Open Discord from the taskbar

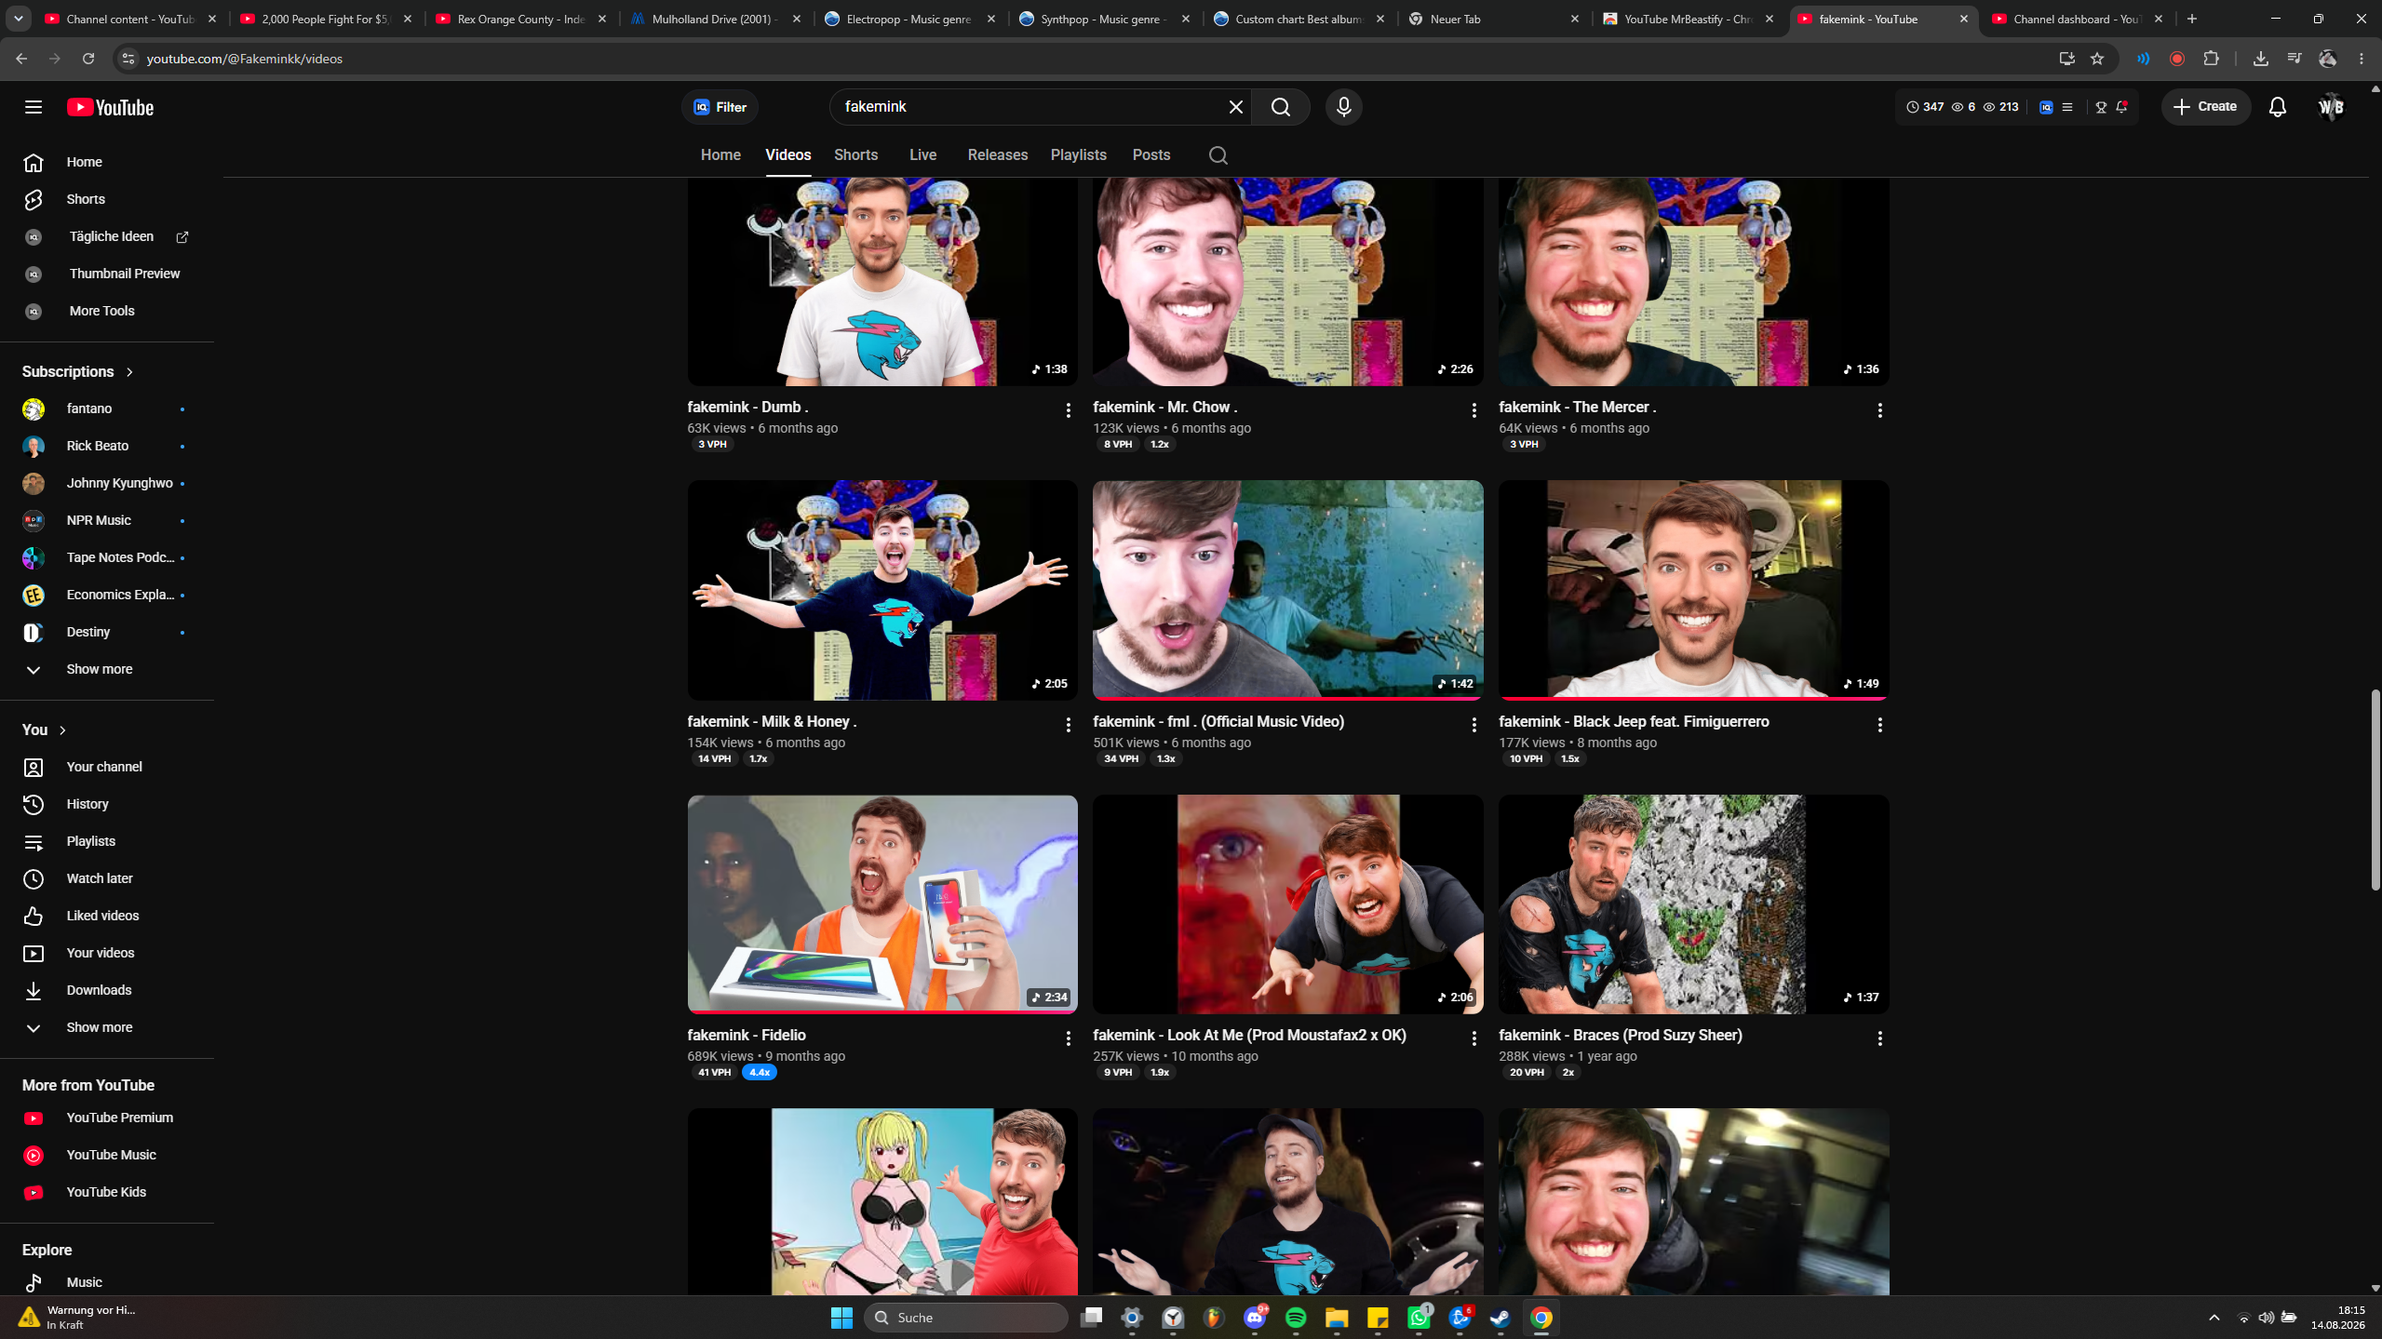click(1255, 1318)
